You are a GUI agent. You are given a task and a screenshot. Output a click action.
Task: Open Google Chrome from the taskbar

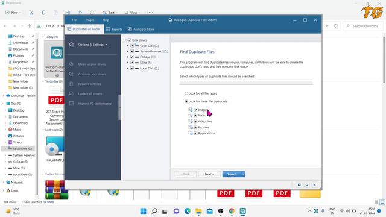coord(232,211)
